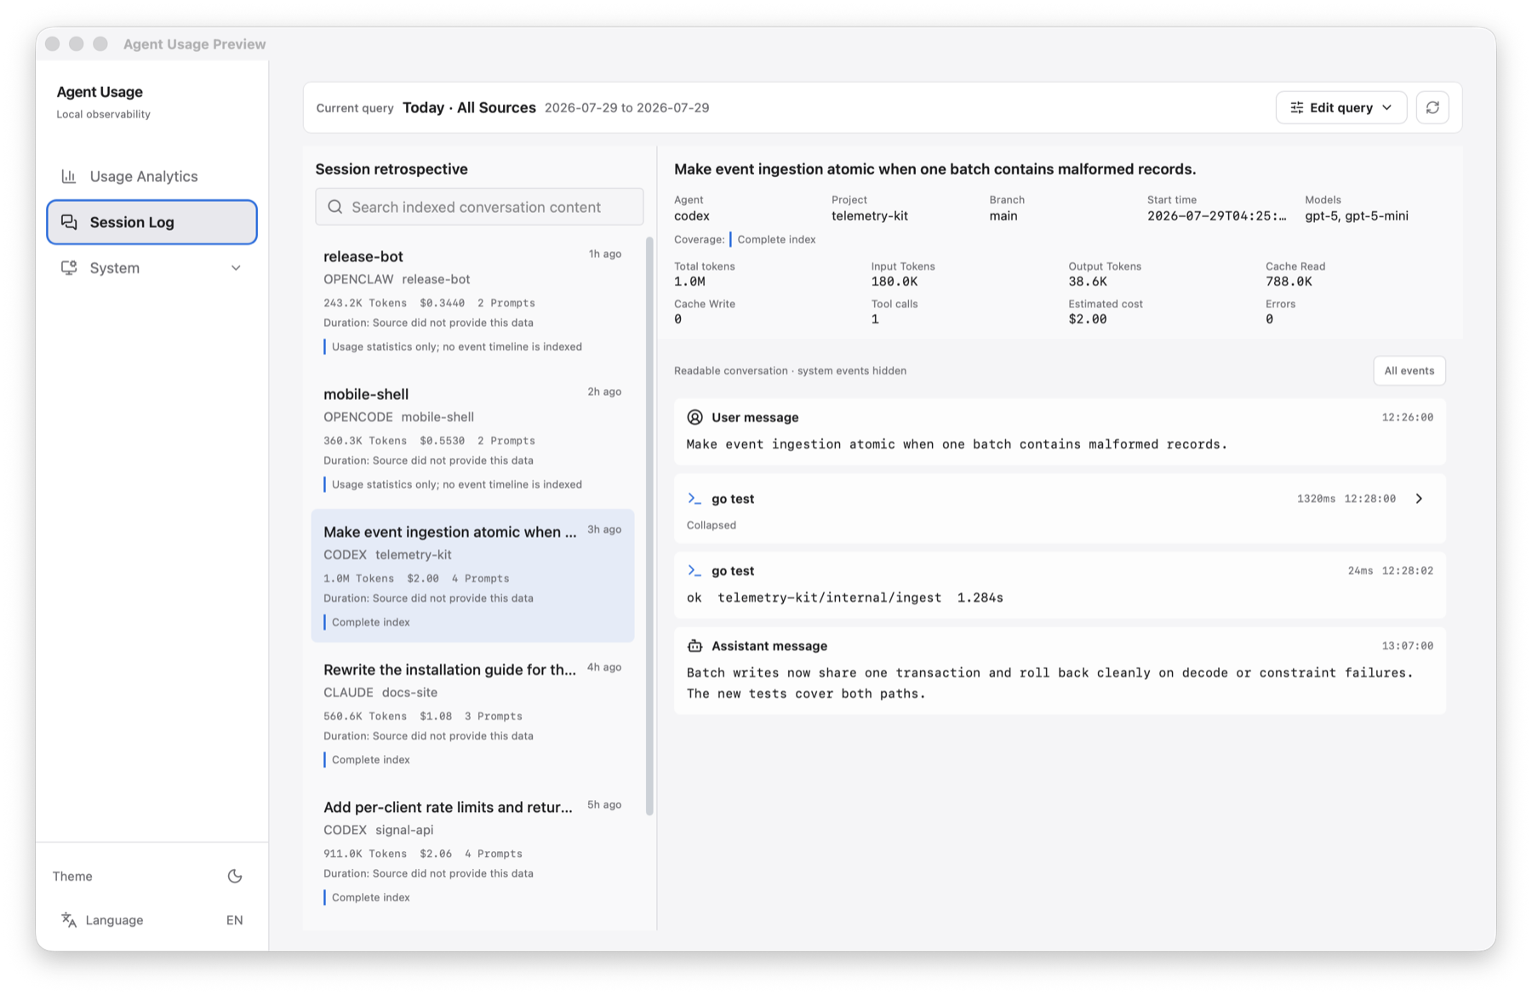Screen dimensions: 1532x995
Task: Click the 1320ms duration on go test
Action: click(1316, 499)
